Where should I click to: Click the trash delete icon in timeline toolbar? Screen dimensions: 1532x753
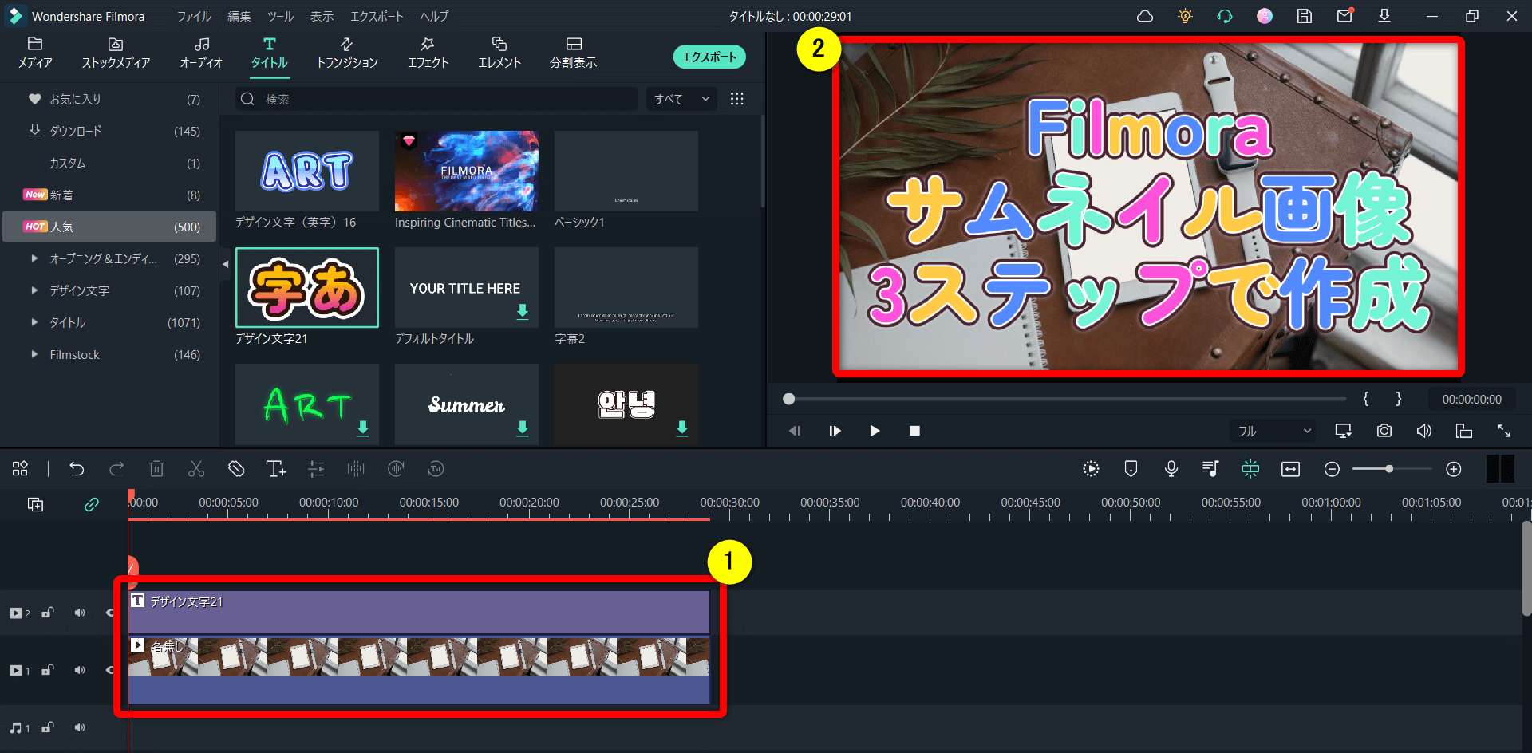pyautogui.click(x=156, y=469)
